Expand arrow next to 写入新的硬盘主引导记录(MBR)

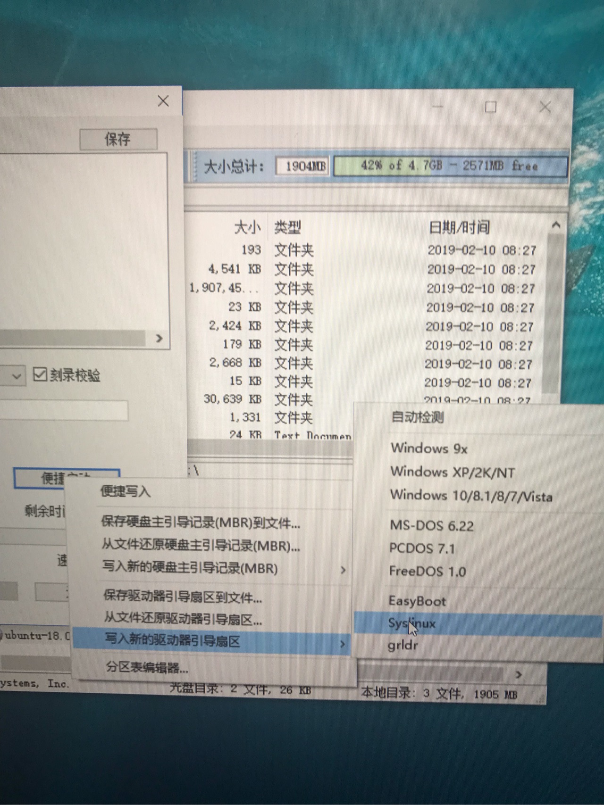pos(343,570)
